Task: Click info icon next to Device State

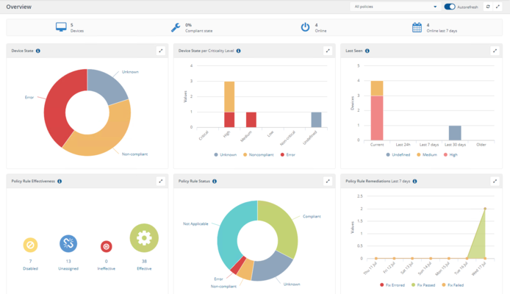Action: tap(38, 51)
